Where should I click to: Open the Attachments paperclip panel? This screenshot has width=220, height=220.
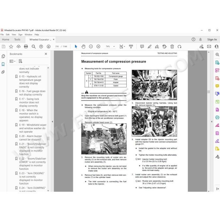(x=3, y=72)
